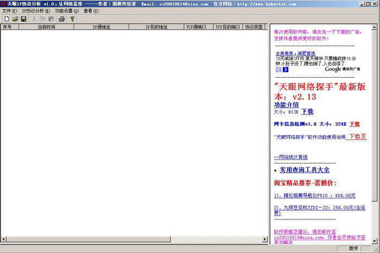Click the side panel scroll down arrow

pyautogui.click(x=373, y=239)
